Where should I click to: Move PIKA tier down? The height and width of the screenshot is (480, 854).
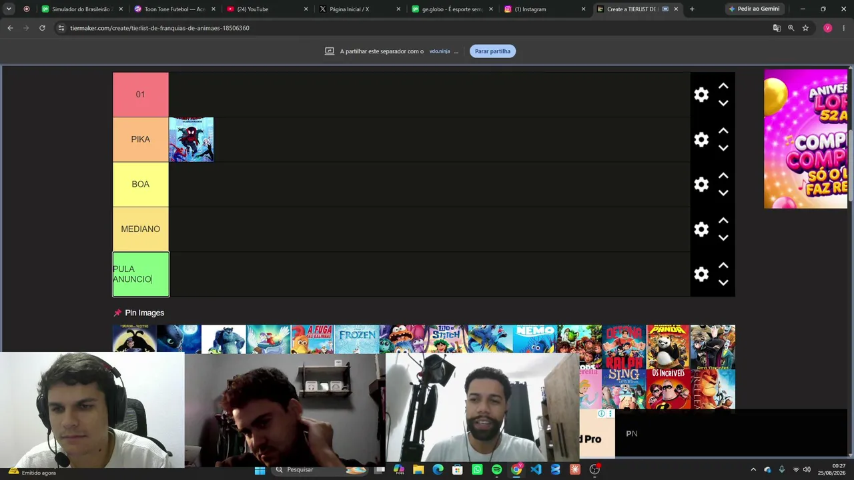[x=723, y=148]
